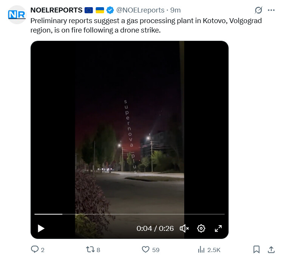Bookmark this post

[256, 250]
